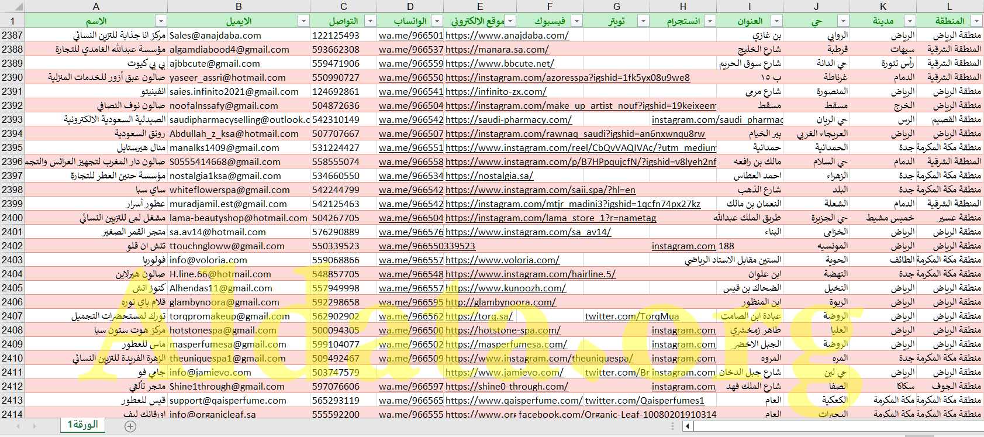Follow the voloria.com website link
Viewport: 984px width, 437px height.
pos(502,260)
